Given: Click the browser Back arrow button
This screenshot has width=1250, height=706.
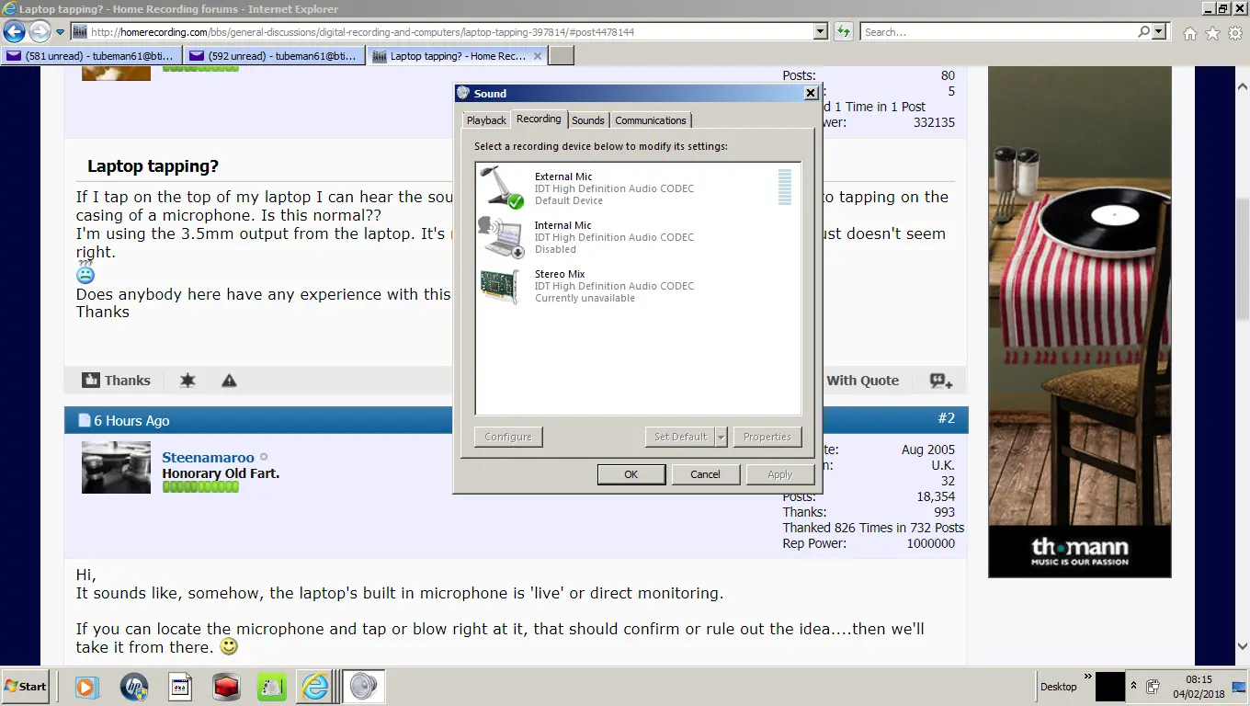Looking at the screenshot, I should (15, 32).
